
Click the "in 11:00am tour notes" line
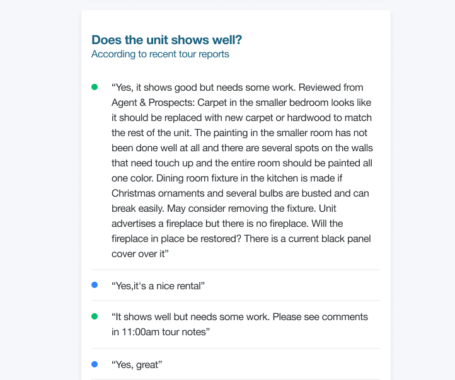coord(161,332)
